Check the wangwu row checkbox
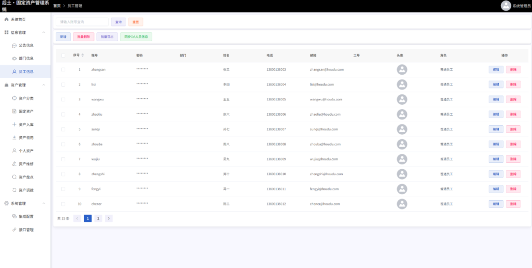 click(x=63, y=99)
